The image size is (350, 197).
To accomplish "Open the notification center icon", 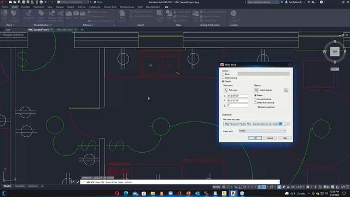I will (344, 193).
